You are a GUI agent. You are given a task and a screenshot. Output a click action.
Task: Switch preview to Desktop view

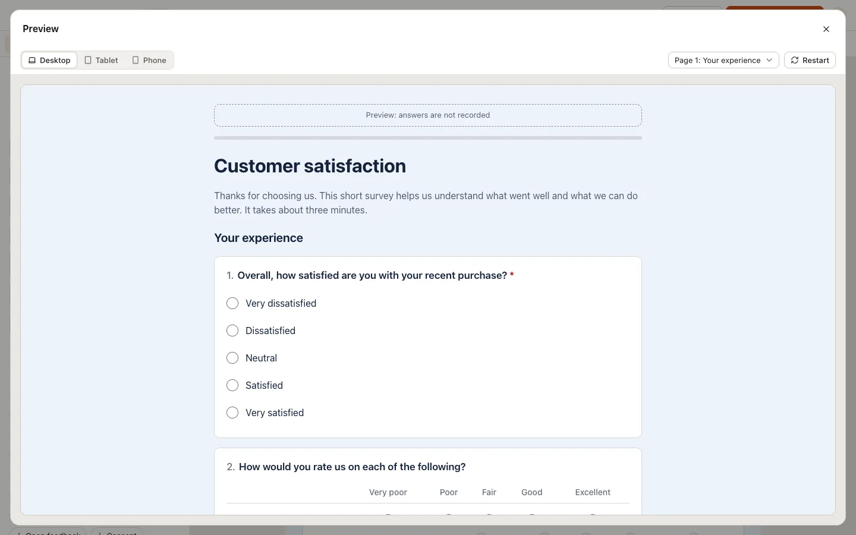[x=49, y=60]
